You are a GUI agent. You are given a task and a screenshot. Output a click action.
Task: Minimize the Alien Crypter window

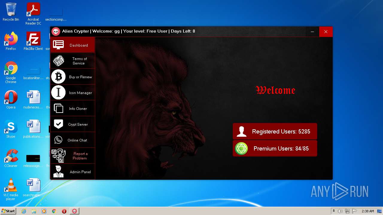pyautogui.click(x=312, y=32)
